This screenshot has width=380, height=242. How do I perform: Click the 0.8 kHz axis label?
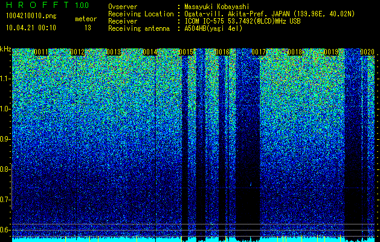(4, 169)
